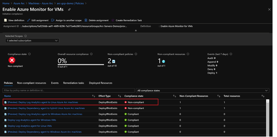Open the Overall resource compliance info icon

pyautogui.click(x=91, y=54)
